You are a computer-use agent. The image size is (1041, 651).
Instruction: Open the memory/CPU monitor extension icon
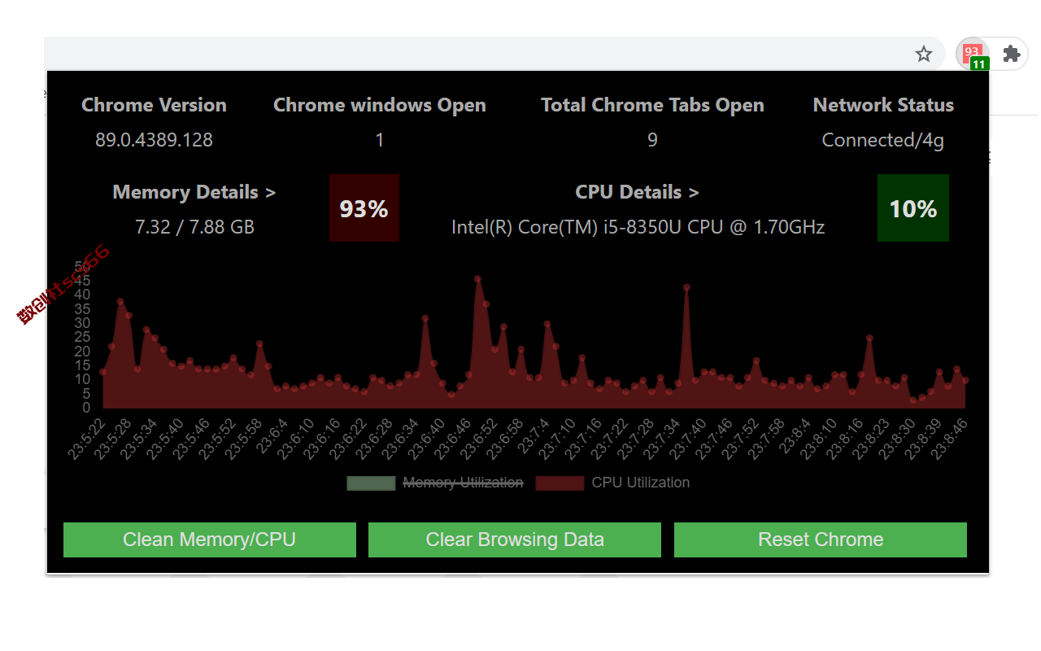coord(974,55)
